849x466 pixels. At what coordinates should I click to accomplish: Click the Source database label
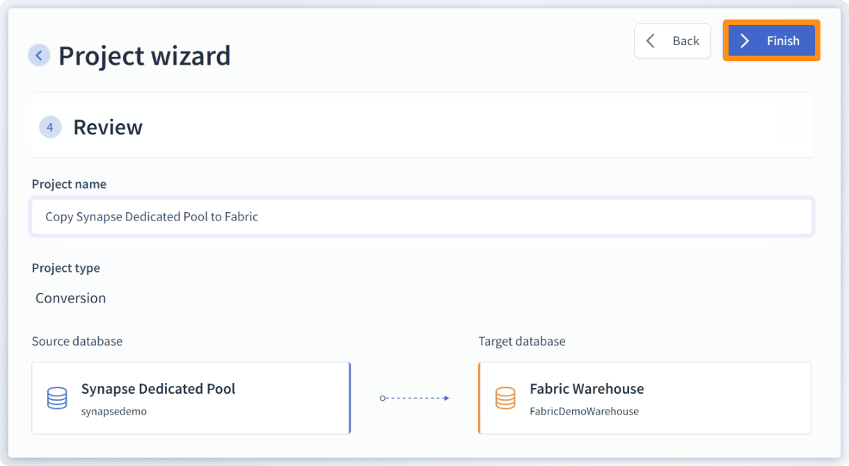click(x=77, y=341)
